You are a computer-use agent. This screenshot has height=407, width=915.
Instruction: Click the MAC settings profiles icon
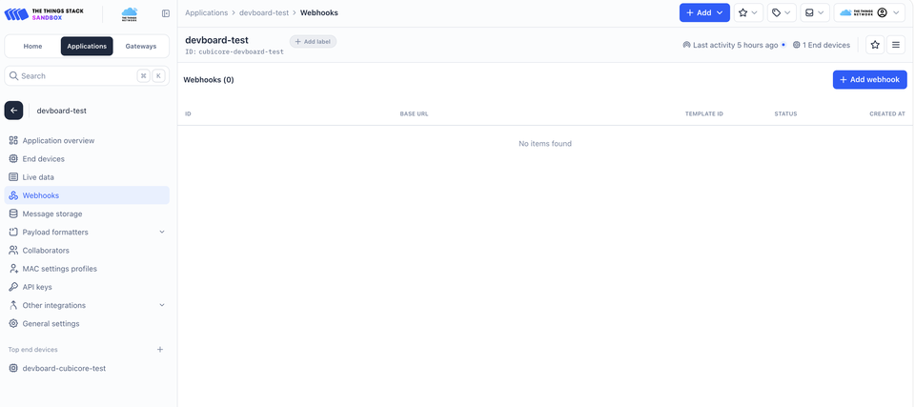(x=13, y=269)
